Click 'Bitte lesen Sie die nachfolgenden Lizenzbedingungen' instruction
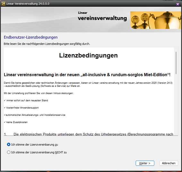This screenshot has height=172, width=182. [47, 44]
